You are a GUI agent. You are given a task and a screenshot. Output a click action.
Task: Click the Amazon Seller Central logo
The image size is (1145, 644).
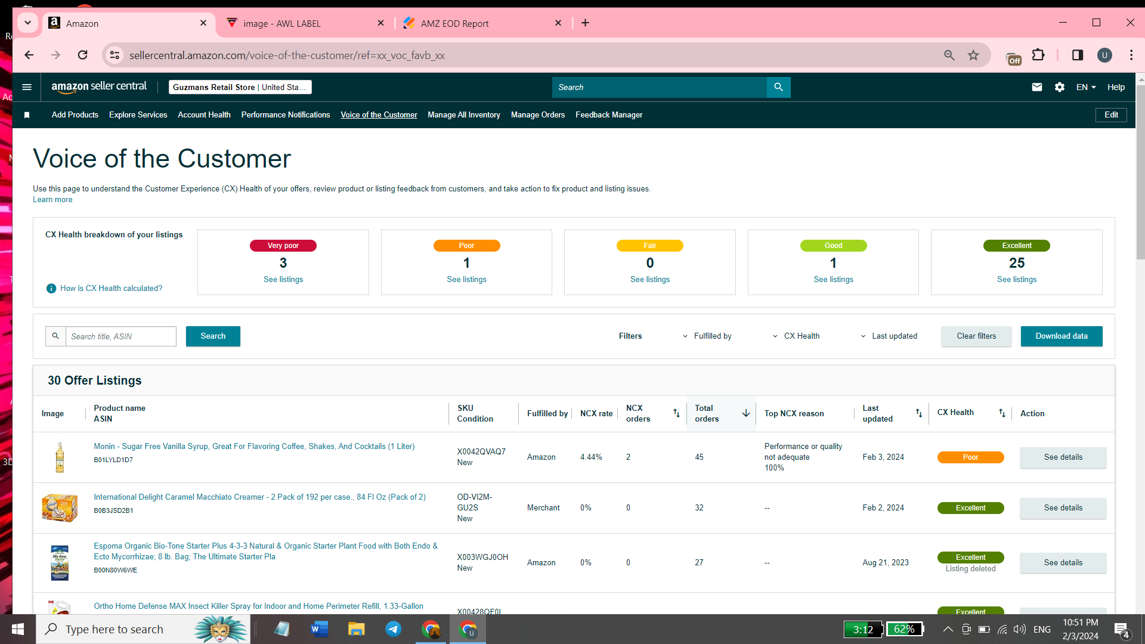(x=99, y=87)
